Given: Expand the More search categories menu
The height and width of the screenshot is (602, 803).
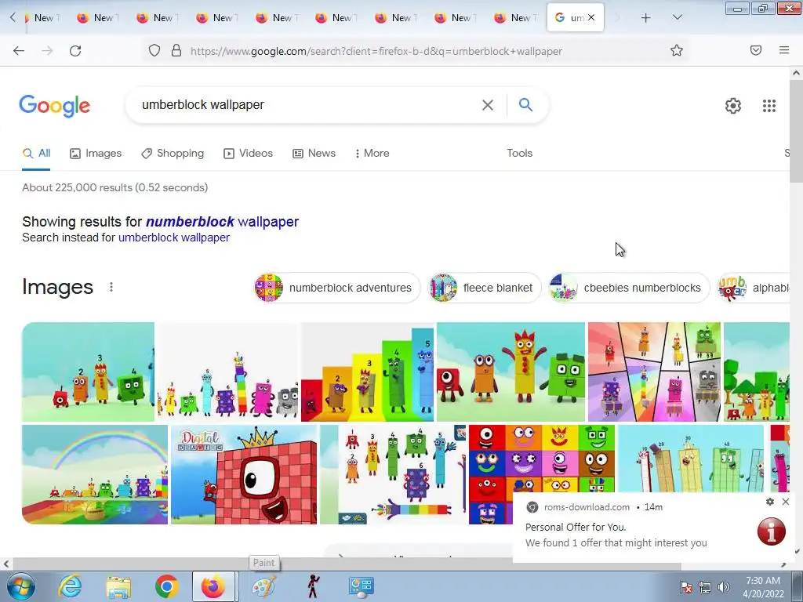Looking at the screenshot, I should pyautogui.click(x=372, y=153).
